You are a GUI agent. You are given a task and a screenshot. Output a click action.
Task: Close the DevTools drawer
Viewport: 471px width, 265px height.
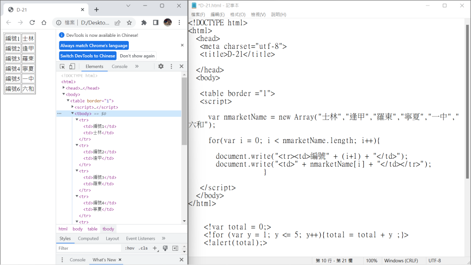click(x=181, y=259)
